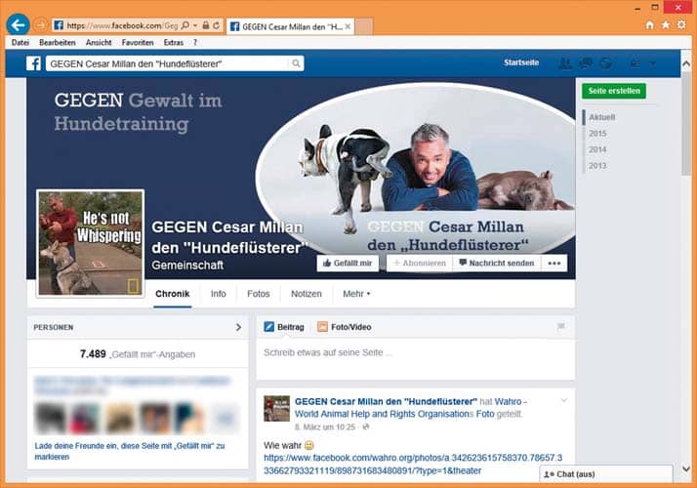
Task: Select the Foto/Video post option
Action: pyautogui.click(x=346, y=327)
